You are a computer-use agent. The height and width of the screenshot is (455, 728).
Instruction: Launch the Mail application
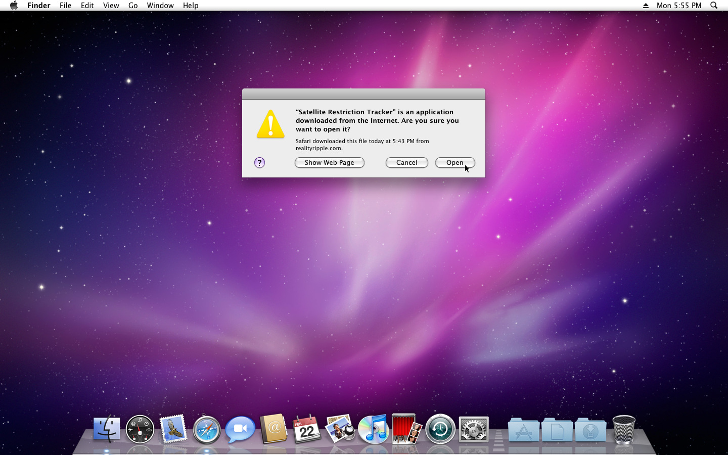pos(173,429)
